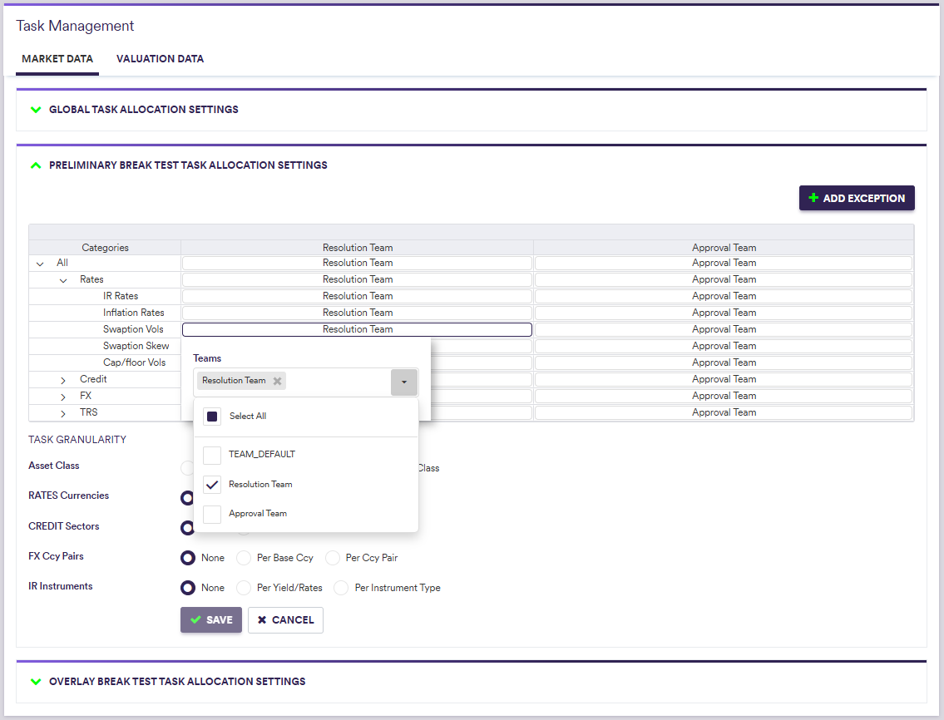Toggle the Select All checkbox
The width and height of the screenshot is (944, 720).
pos(212,417)
